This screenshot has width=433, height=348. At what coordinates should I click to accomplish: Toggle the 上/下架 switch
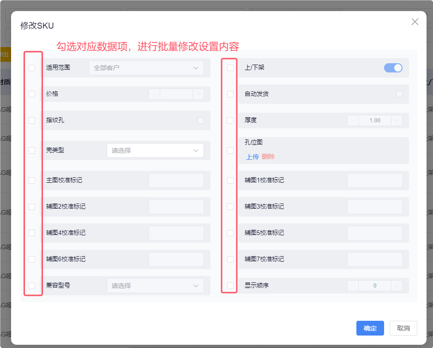[x=393, y=68]
